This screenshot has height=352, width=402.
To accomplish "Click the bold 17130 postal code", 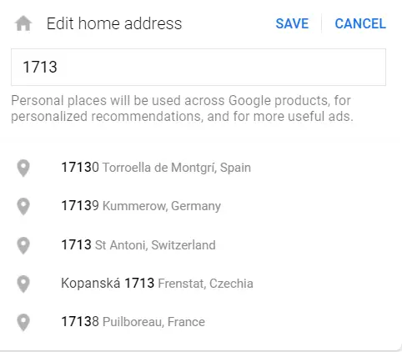I will (x=80, y=168).
